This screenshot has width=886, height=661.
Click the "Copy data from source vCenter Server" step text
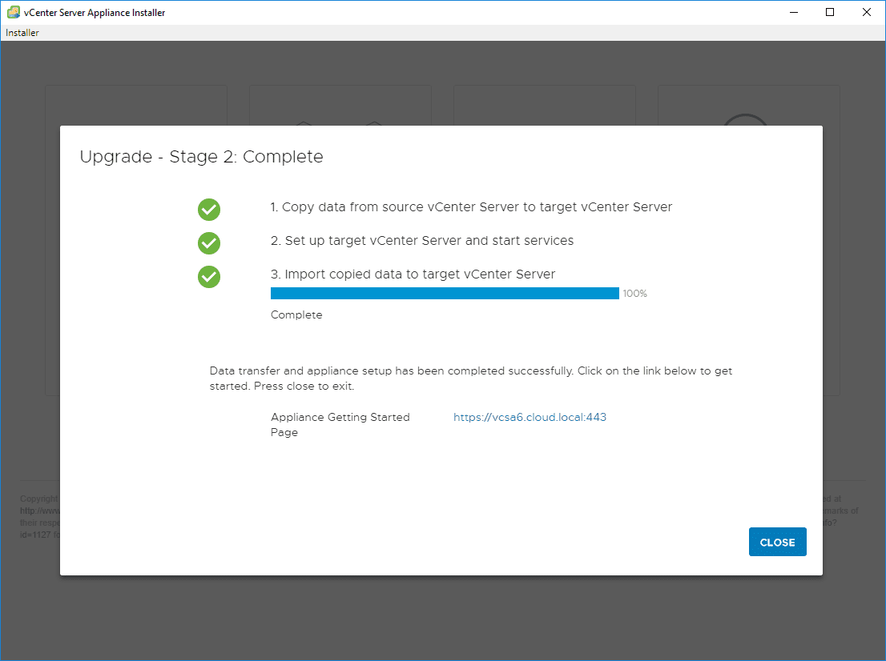click(471, 207)
